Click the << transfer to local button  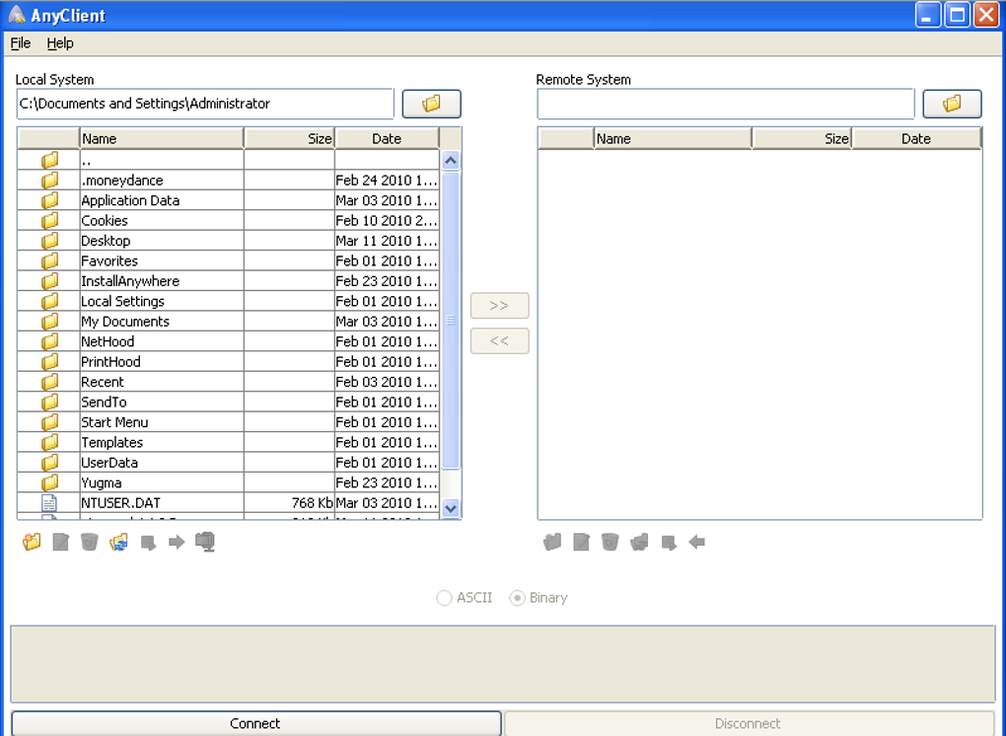coord(499,340)
